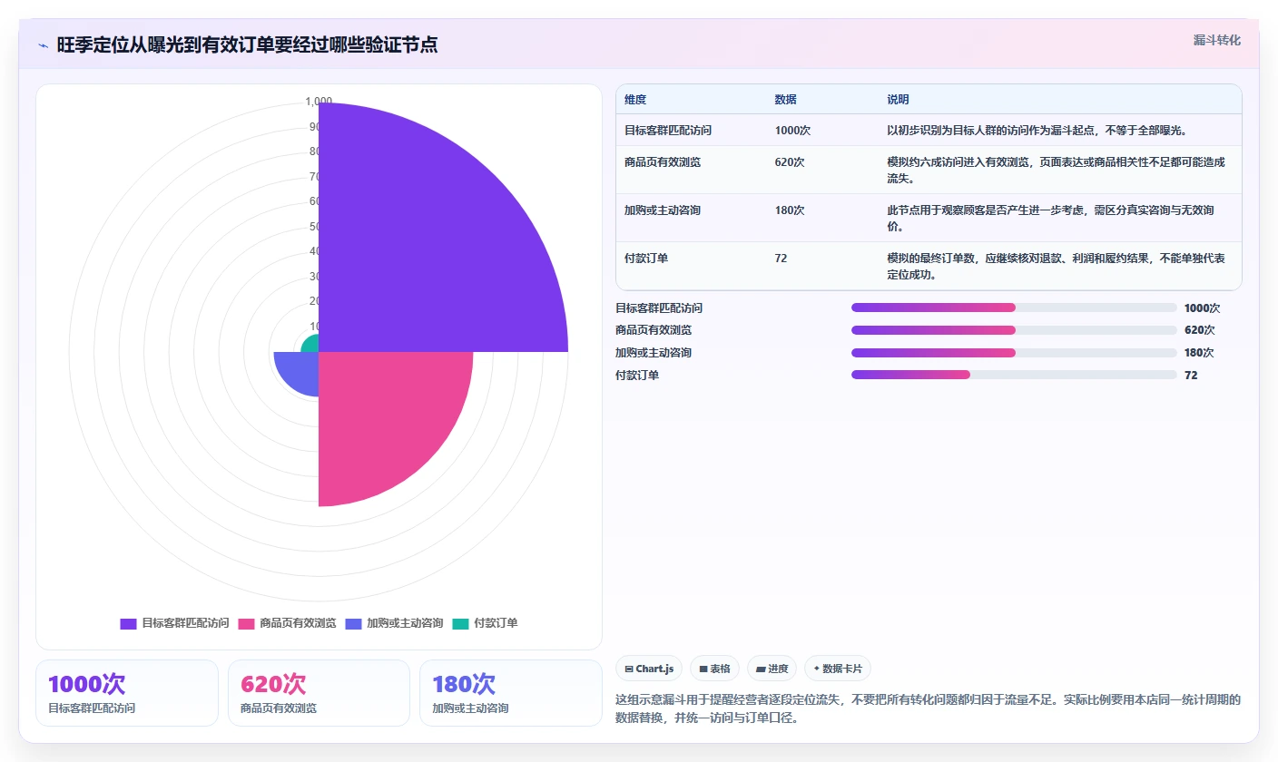This screenshot has height=762, width=1278.
Task: Click the 表格 tag chip
Action: pyautogui.click(x=715, y=669)
